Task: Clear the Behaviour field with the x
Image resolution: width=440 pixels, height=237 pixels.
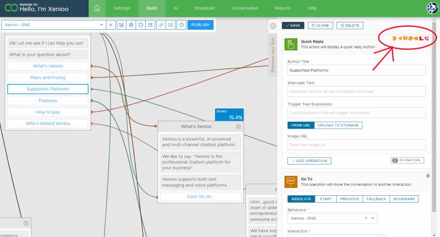Action: pos(366,218)
